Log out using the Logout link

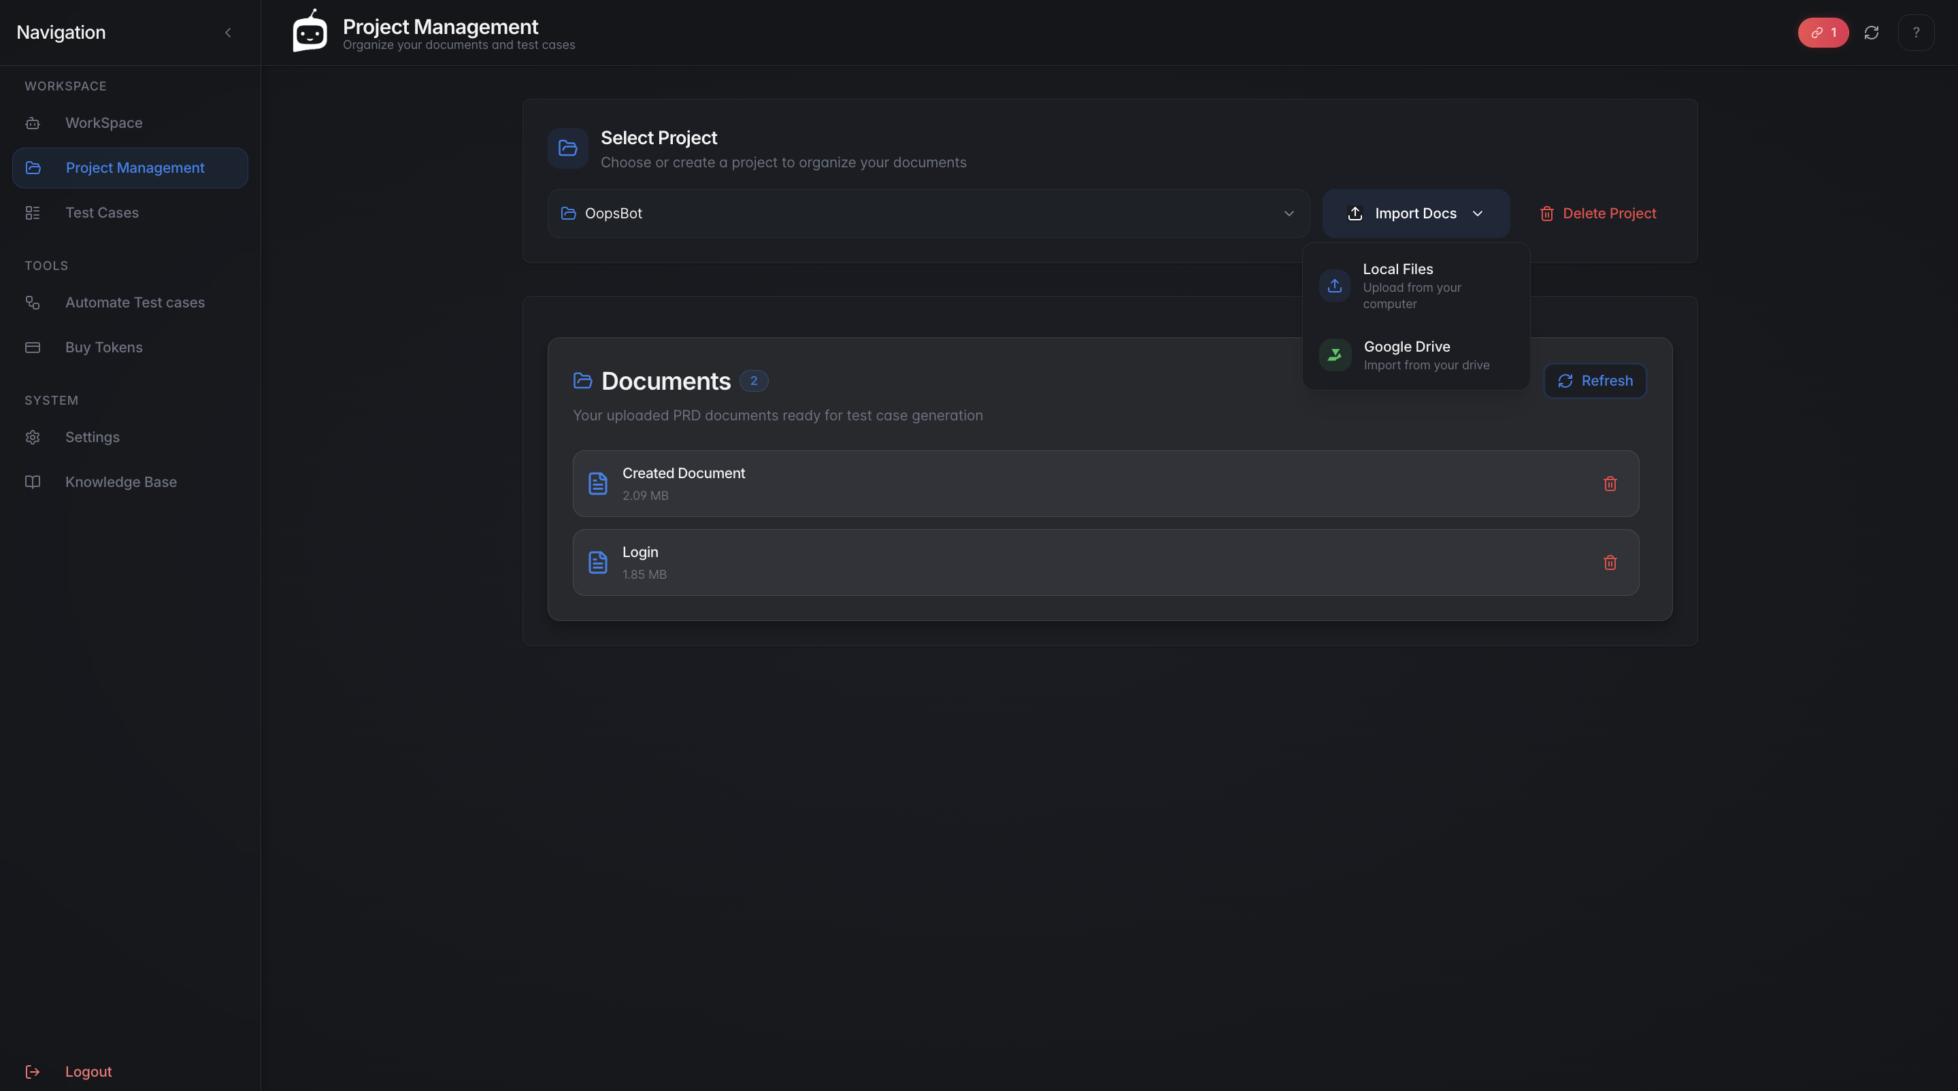(88, 1071)
